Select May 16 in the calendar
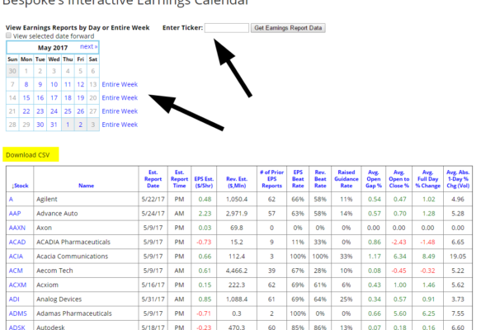This screenshot has width=495, height=330. click(x=40, y=98)
